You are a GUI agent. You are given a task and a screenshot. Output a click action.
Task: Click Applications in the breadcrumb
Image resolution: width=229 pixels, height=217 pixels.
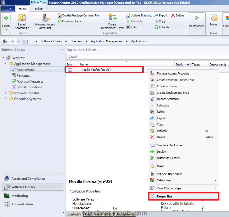click(139, 41)
